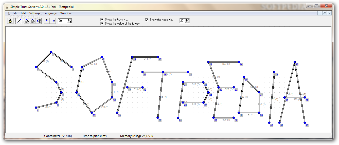Click the force value stepper arrows

[x=69, y=21]
